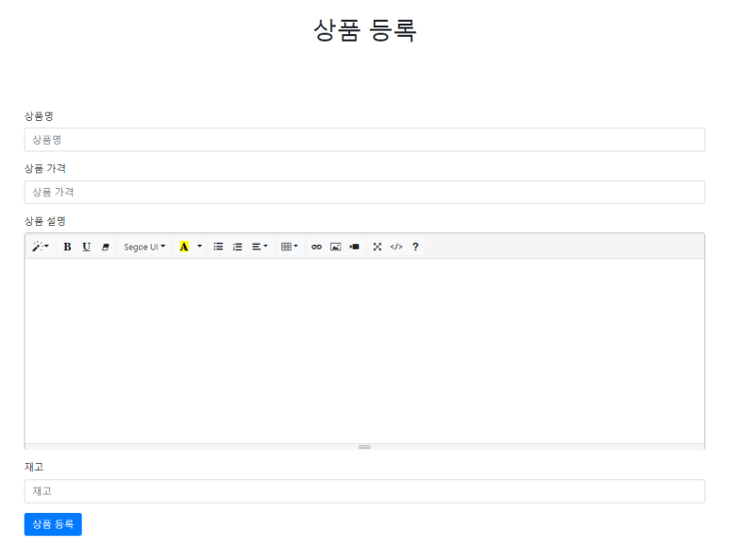Screen dimensions: 755x547
Task: Switch to code view in the editor
Action: (x=396, y=247)
